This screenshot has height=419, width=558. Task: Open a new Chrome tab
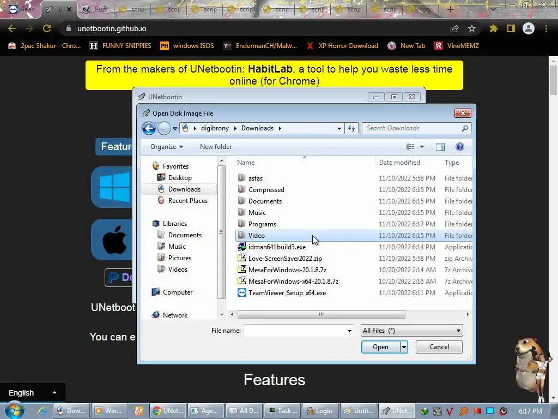(x=451, y=9)
